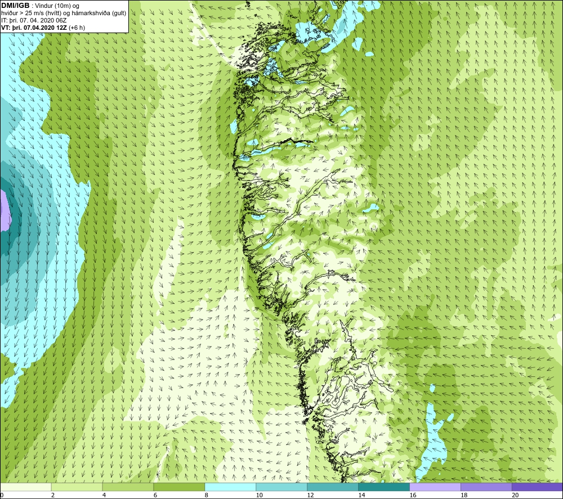Image resolution: width=563 pixels, height=499 pixels.
Task: Click the purple strong-wind area at left edge
Action: point(5,210)
